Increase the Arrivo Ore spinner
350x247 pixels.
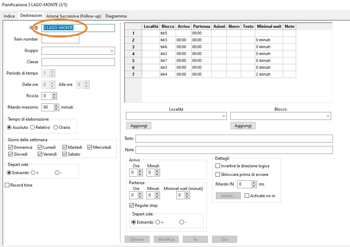click(x=140, y=171)
